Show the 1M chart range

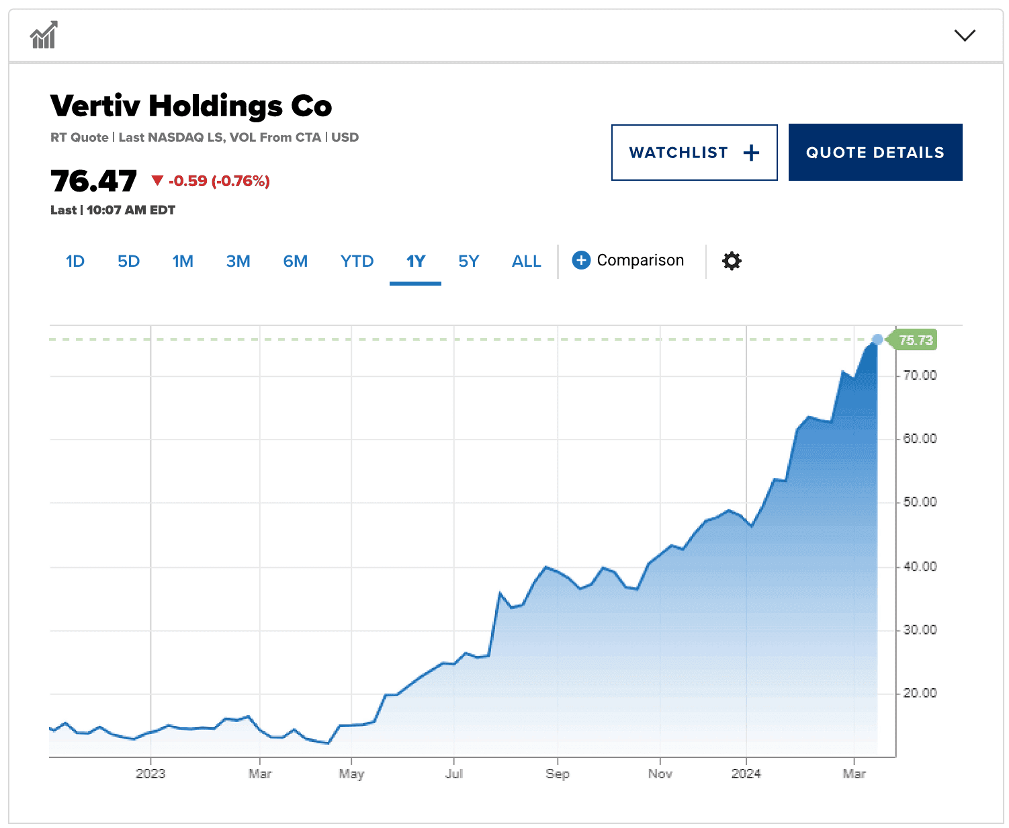tap(183, 261)
